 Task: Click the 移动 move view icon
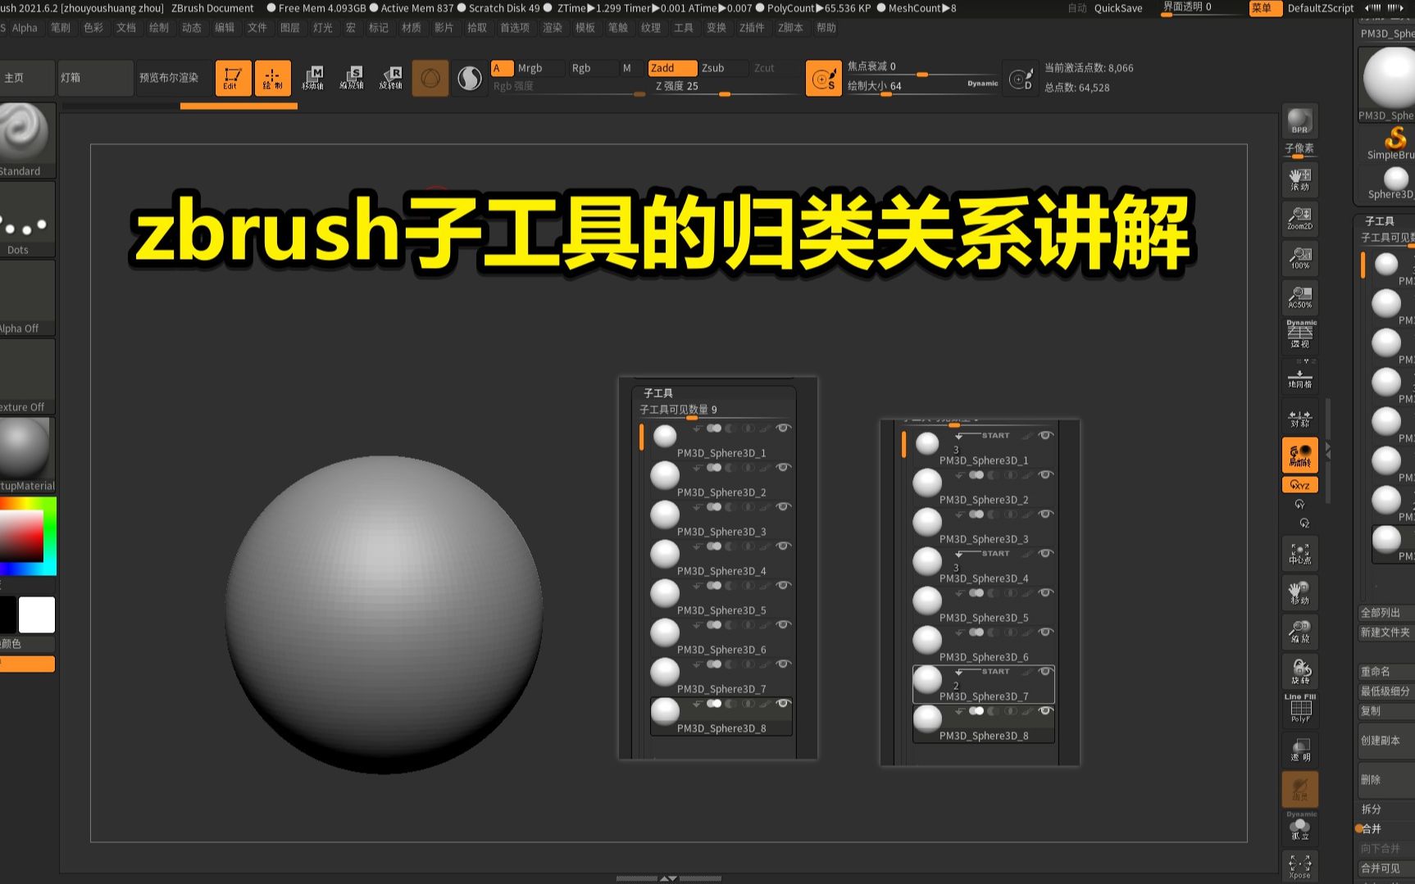click(x=1299, y=593)
